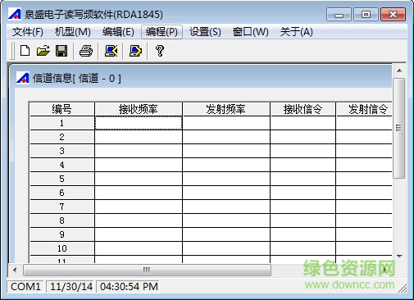414x300 pixels.
Task: Click the window resize grip corner
Action: (403, 289)
